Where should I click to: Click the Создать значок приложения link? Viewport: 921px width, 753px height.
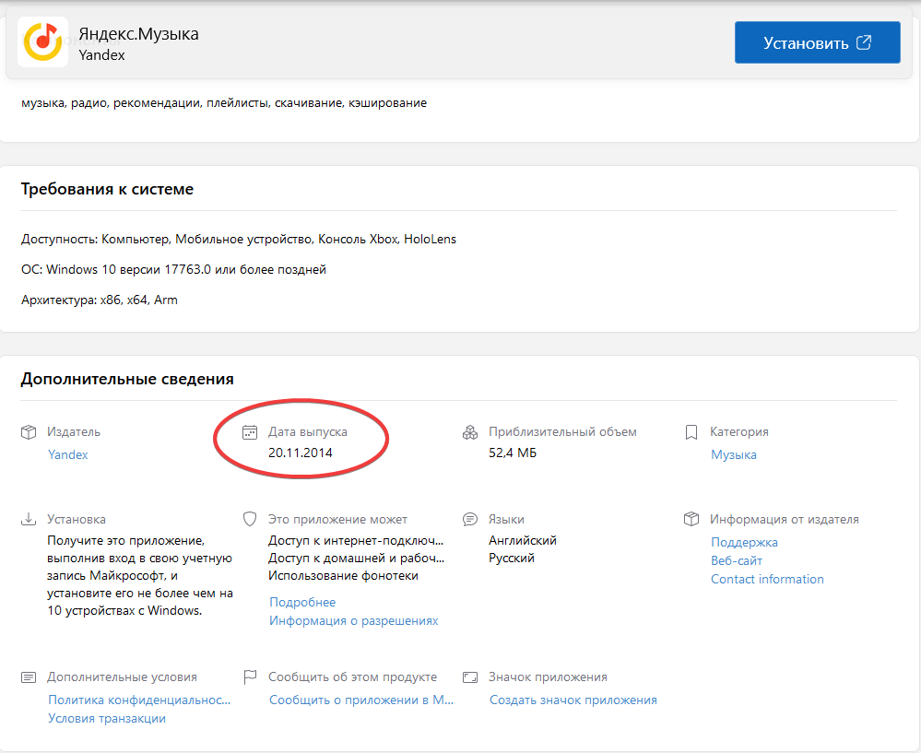[573, 700]
